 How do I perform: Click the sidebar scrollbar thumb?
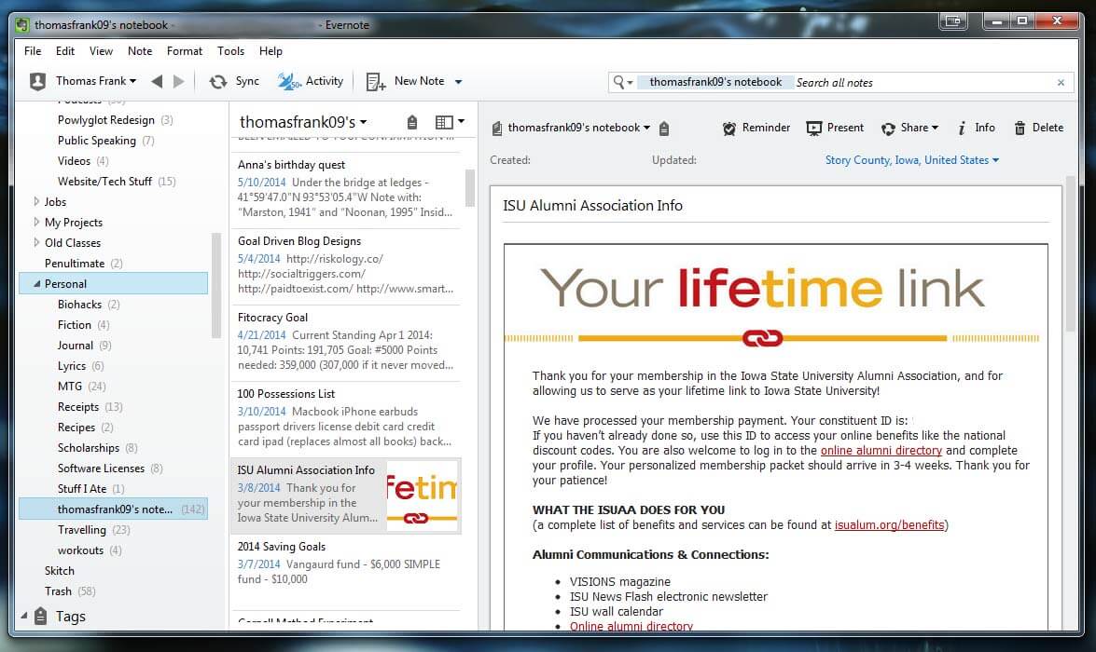(216, 286)
